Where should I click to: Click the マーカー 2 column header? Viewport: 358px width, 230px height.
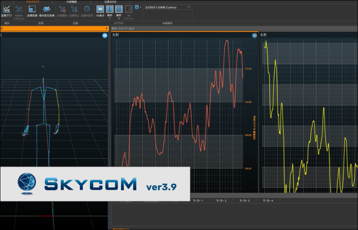[x=221, y=201]
